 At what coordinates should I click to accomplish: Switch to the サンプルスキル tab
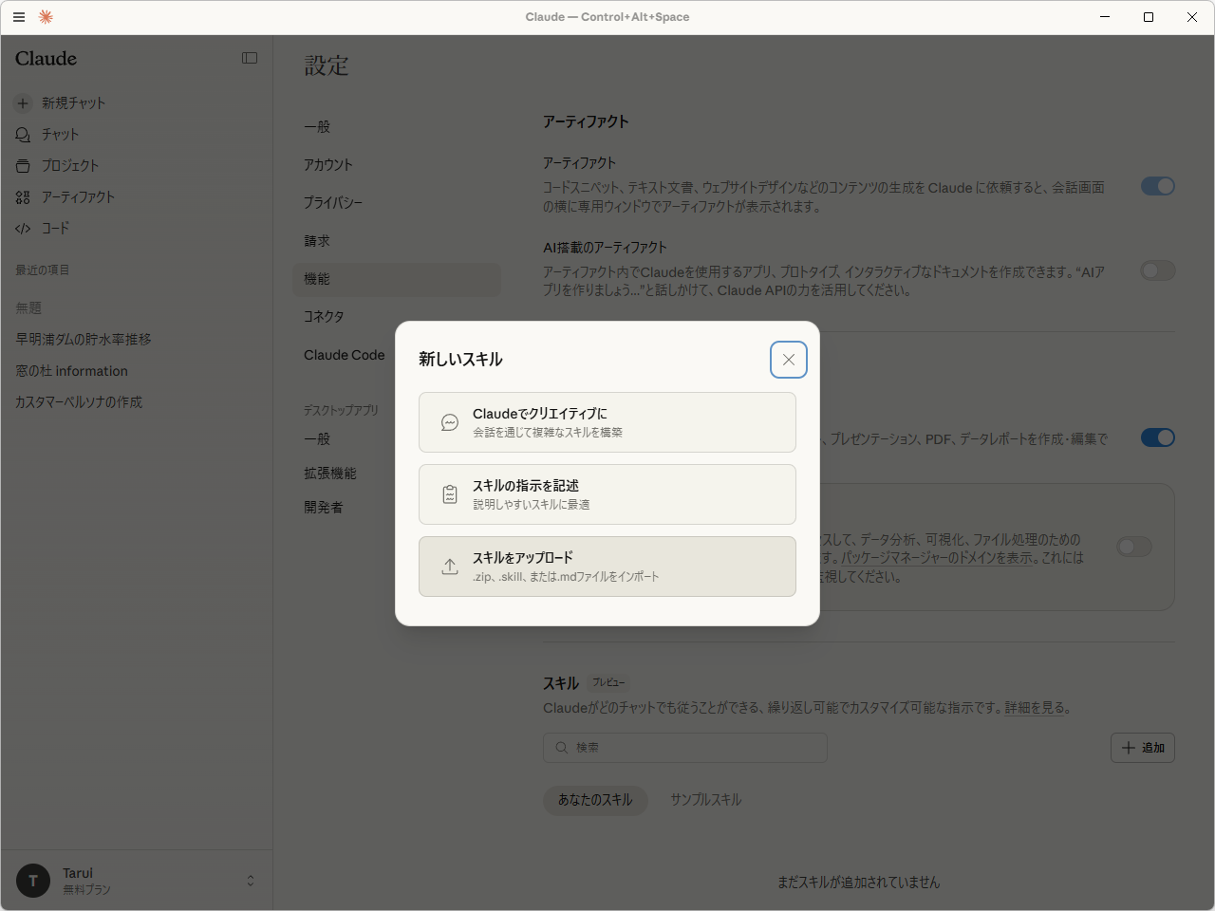point(706,800)
